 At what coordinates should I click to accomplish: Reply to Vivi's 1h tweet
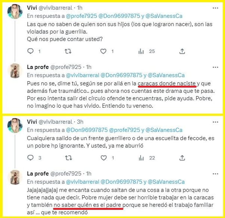point(30,51)
